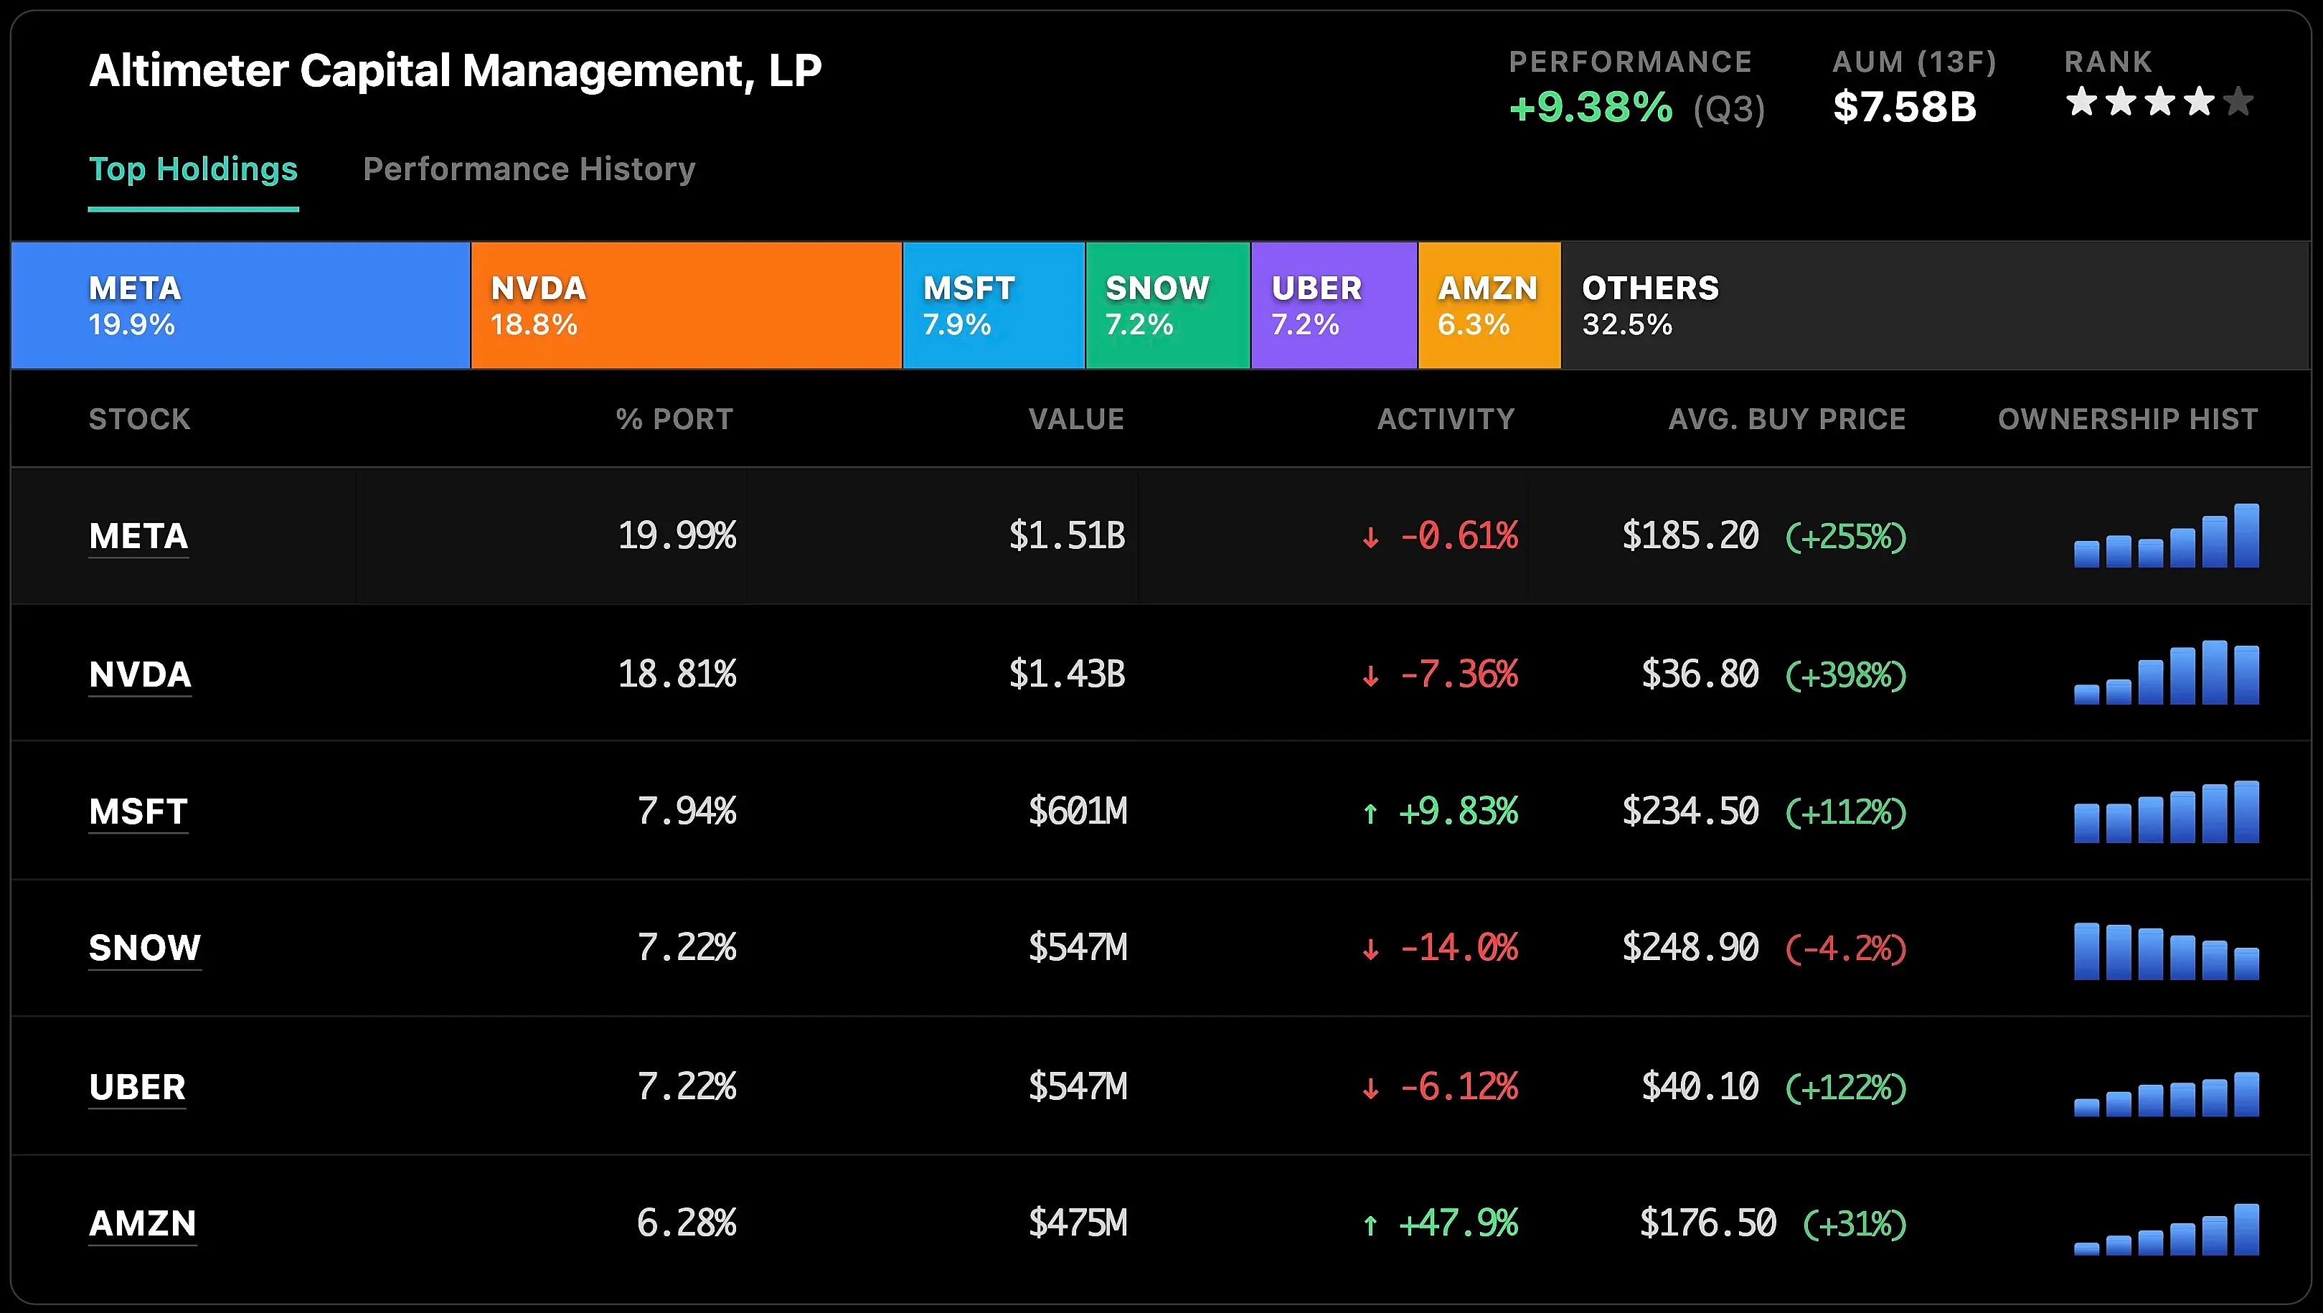This screenshot has height=1313, width=2323.
Task: Select the Top Holdings tab
Action: tap(193, 168)
